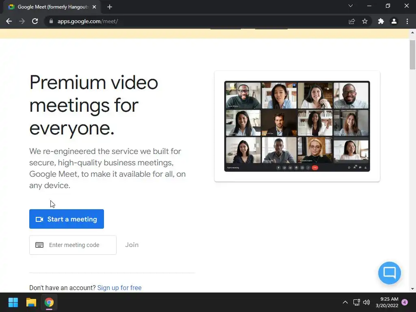The image size is (416, 312).
Task: Reload the Google Meet page
Action: coord(35,21)
